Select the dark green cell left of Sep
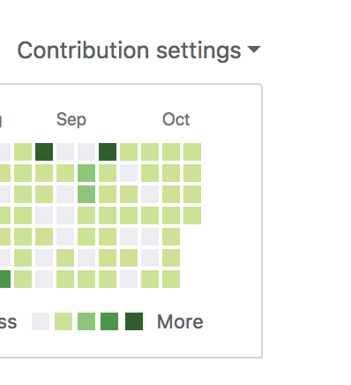 44,152
